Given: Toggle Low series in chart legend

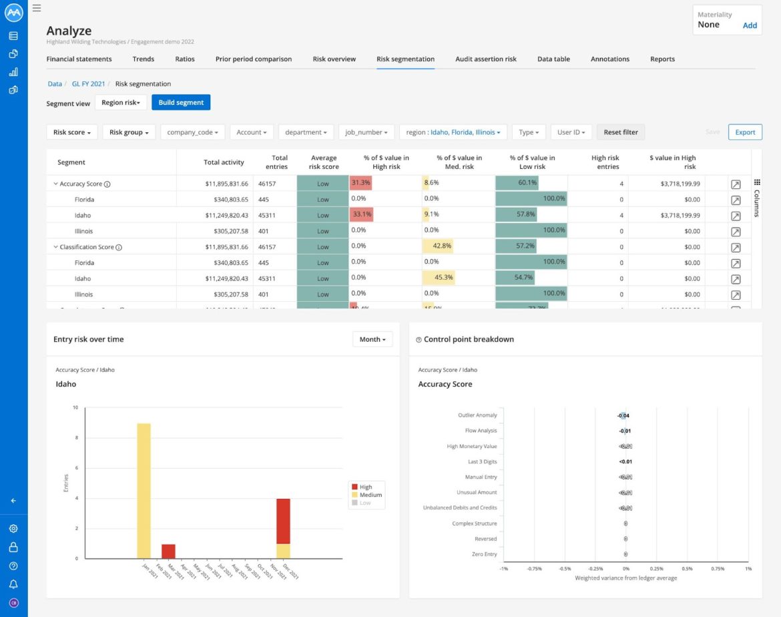Looking at the screenshot, I should click(362, 503).
